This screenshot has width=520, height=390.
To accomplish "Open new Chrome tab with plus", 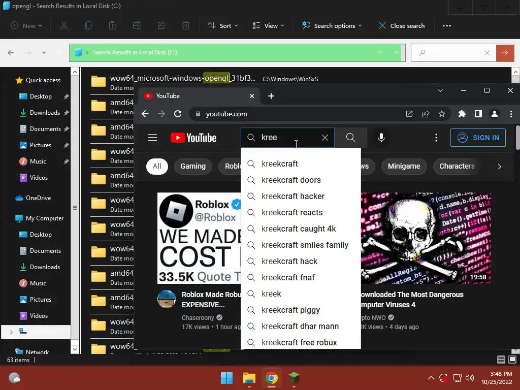I will [x=271, y=96].
